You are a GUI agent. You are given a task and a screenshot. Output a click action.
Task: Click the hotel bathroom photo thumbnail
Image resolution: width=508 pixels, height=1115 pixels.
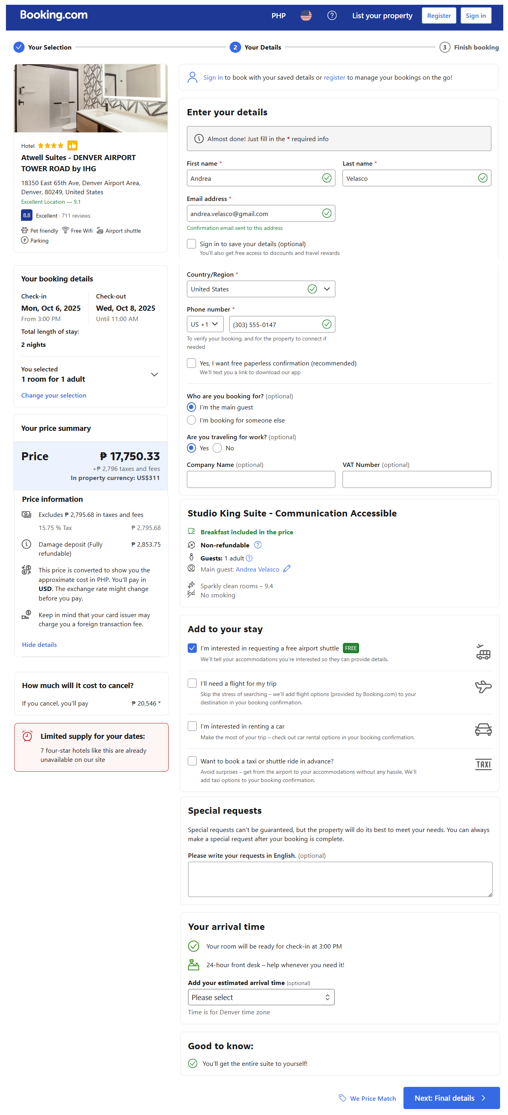[90, 98]
